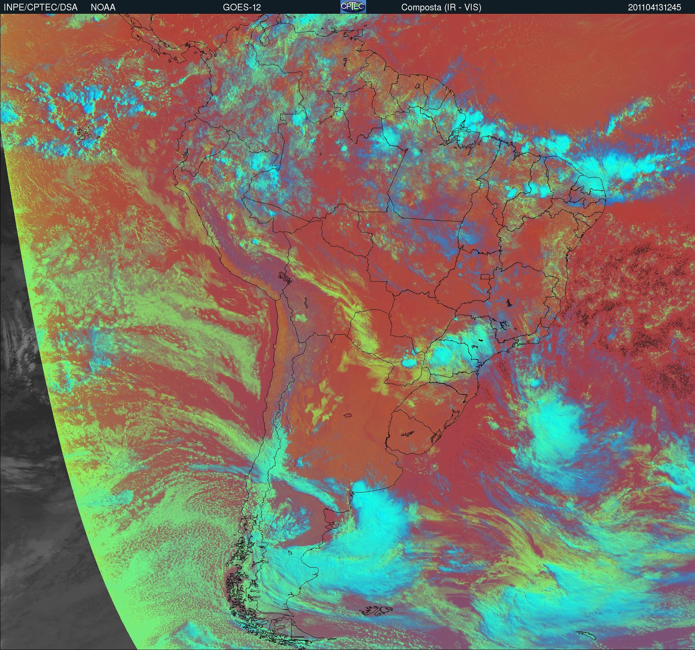Image resolution: width=695 pixels, height=650 pixels.
Task: Click the CPTEC logo in the header
Action: click(353, 7)
